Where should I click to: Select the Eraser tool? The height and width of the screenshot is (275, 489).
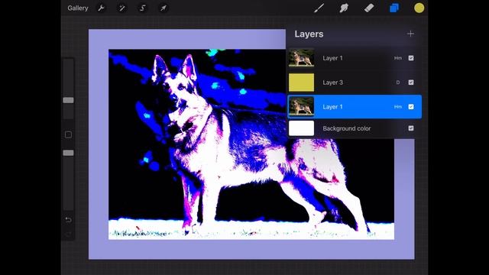(369, 8)
